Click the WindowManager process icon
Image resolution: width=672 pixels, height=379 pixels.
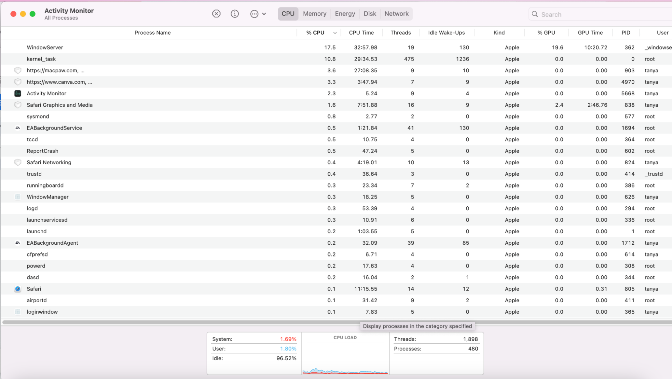pyautogui.click(x=18, y=197)
